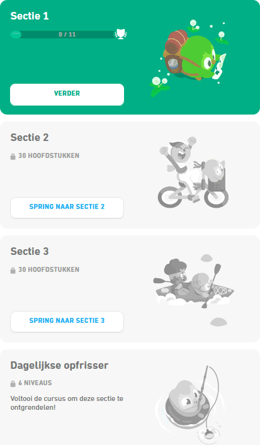Click the bicycle riders illustration in Sectie 2
This screenshot has width=260, height=445.
(193, 172)
